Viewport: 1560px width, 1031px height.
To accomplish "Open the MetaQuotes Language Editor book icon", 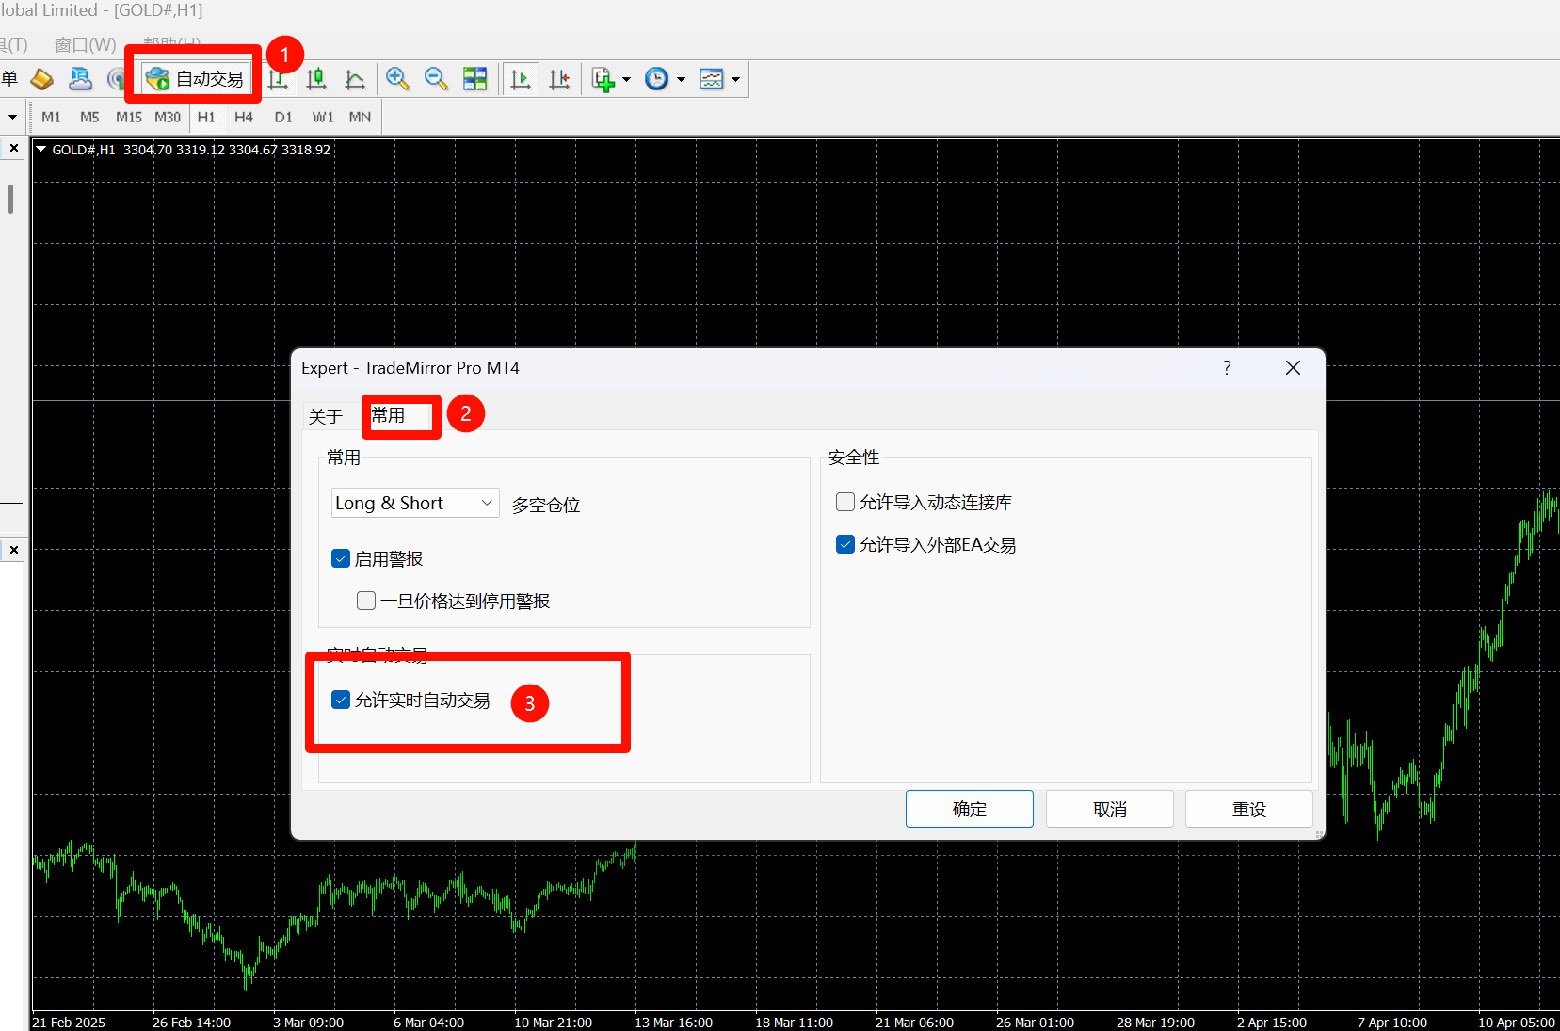I will (x=41, y=79).
